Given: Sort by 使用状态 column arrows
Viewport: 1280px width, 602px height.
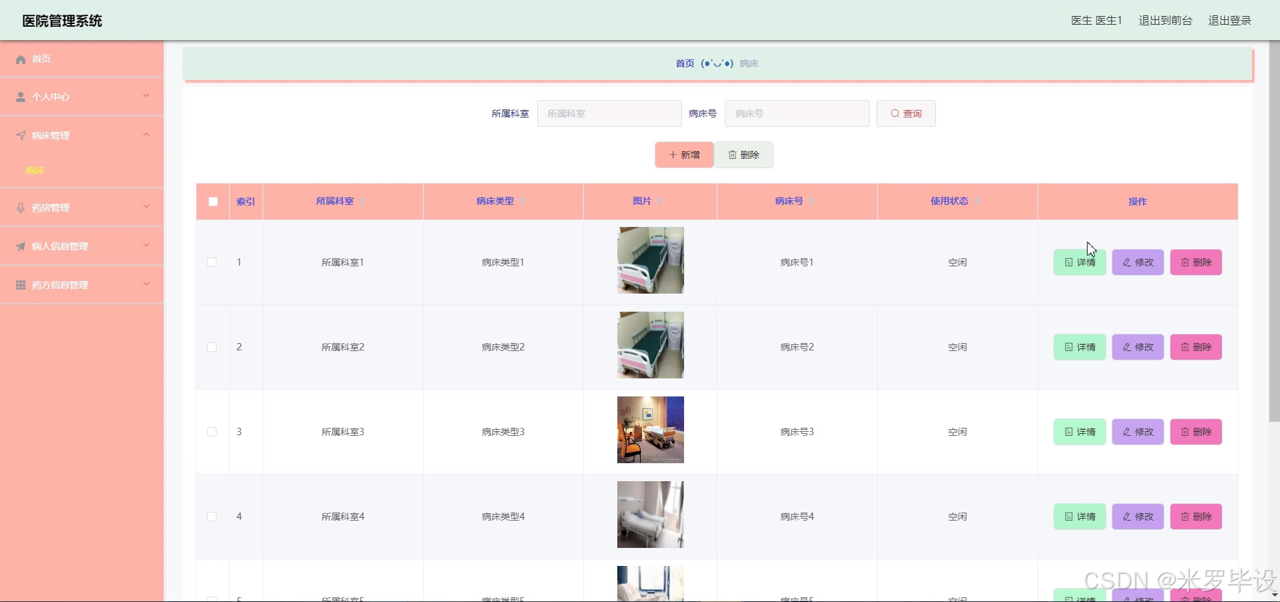Looking at the screenshot, I should point(977,202).
